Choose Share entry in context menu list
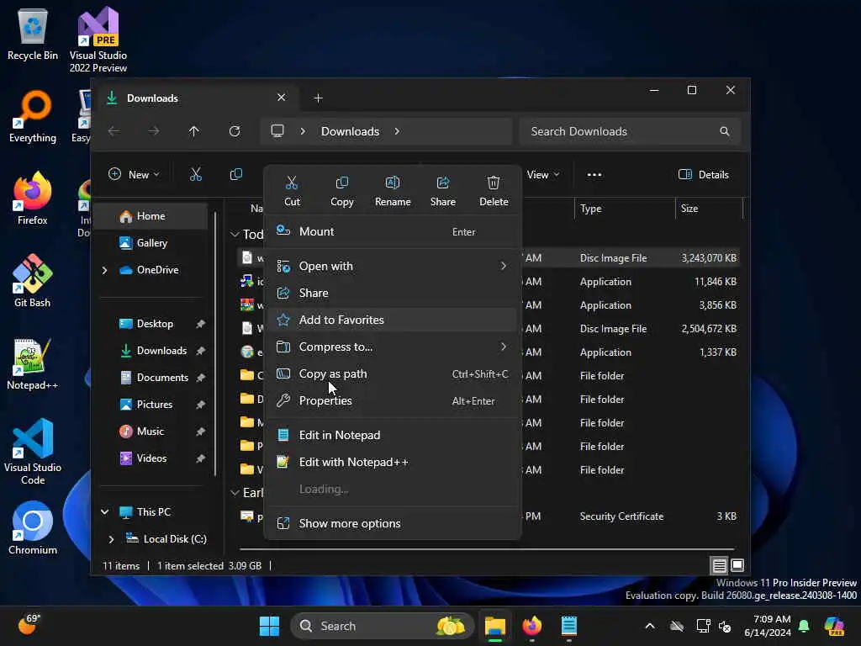Image resolution: width=861 pixels, height=646 pixels. point(393,294)
